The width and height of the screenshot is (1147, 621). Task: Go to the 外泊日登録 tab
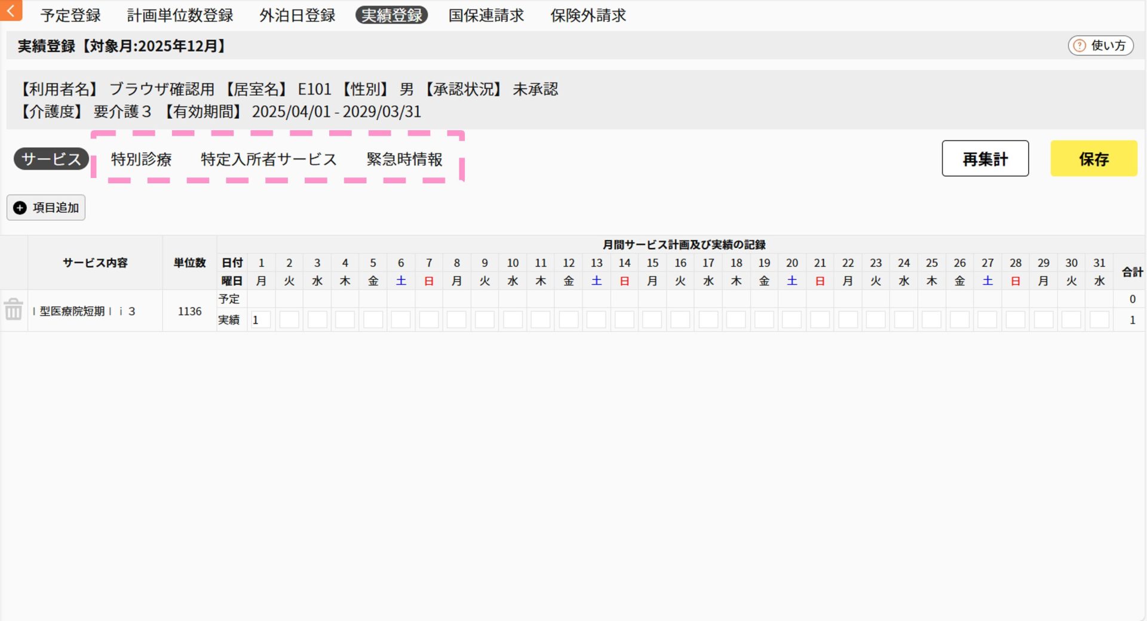(297, 16)
